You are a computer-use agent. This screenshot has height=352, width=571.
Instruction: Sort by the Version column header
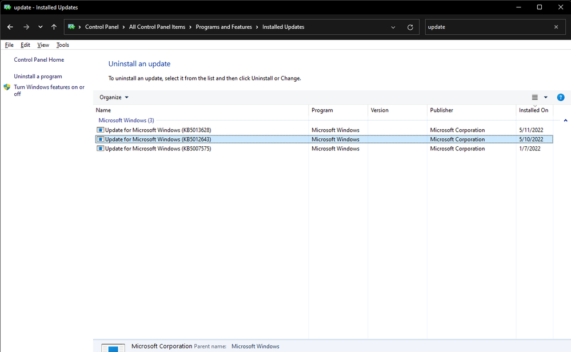pos(397,110)
